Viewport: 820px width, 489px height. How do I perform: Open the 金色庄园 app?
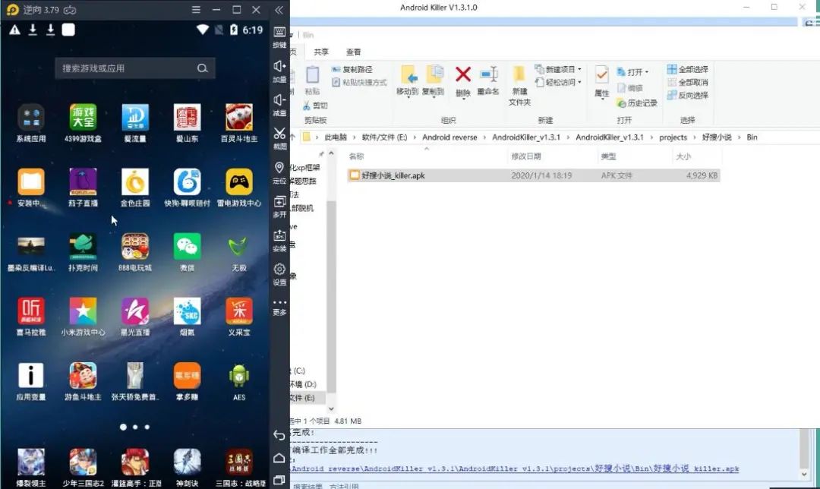coord(135,181)
